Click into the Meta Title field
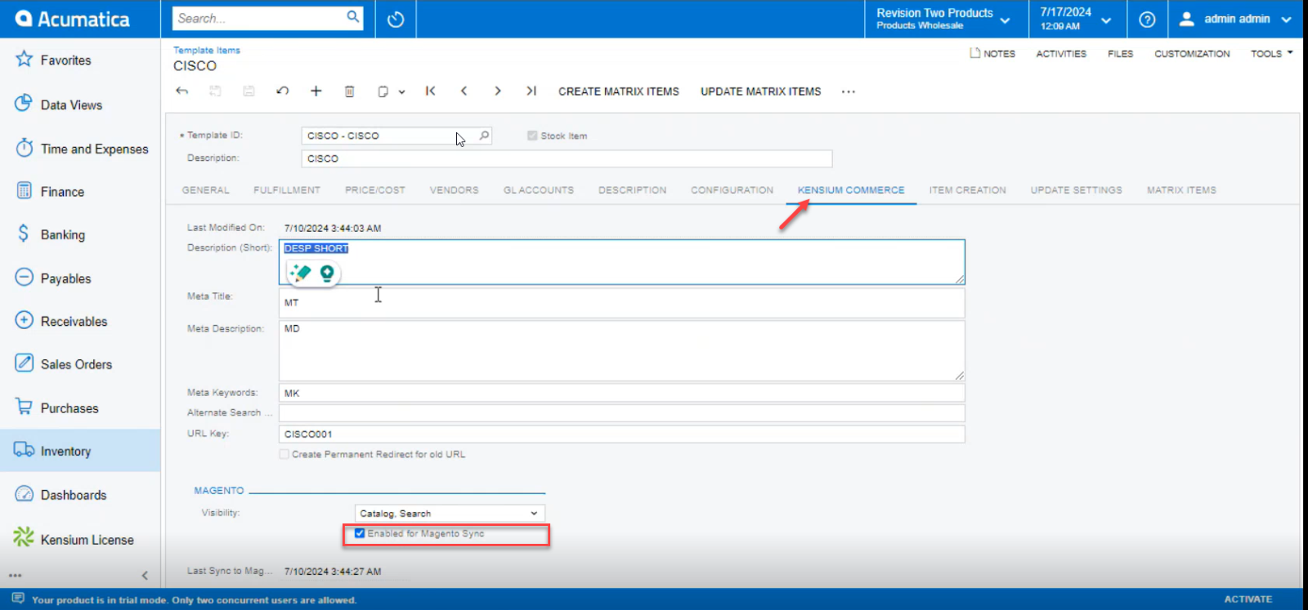This screenshot has width=1308, height=610. [621, 303]
